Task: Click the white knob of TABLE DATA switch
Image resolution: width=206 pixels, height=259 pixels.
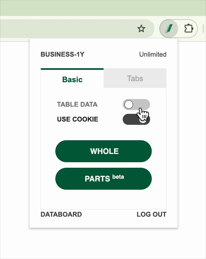Action: click(x=129, y=104)
